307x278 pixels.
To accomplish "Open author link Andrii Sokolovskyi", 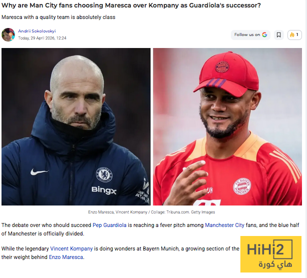I will 37,31.
